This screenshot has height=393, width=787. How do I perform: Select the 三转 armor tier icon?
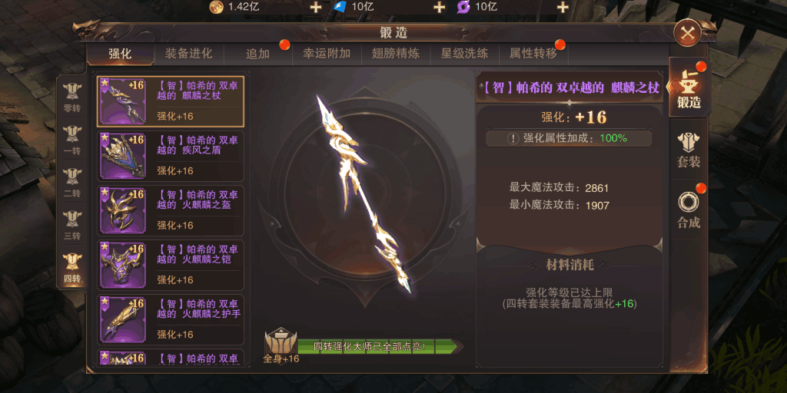(x=72, y=225)
